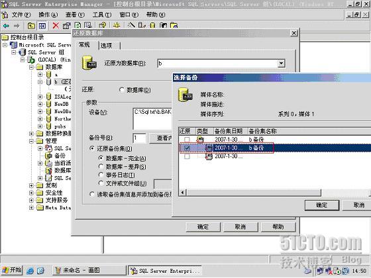The width and height of the screenshot is (371, 278).
Task: Click the green Refresh toolbar icon
Action: [x=78, y=25]
